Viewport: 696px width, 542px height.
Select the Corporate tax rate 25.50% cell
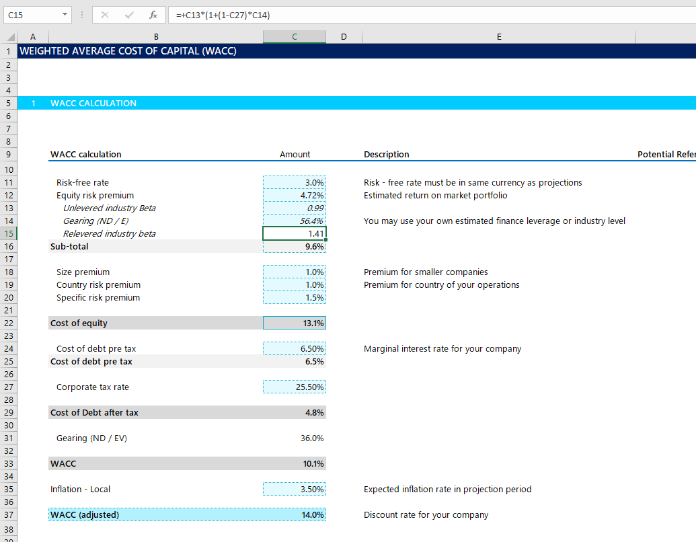[x=294, y=387]
